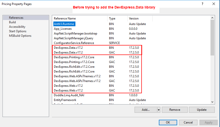Click the Update button
Image resolution: width=220 pixels, height=127 pixels.
coord(202,110)
